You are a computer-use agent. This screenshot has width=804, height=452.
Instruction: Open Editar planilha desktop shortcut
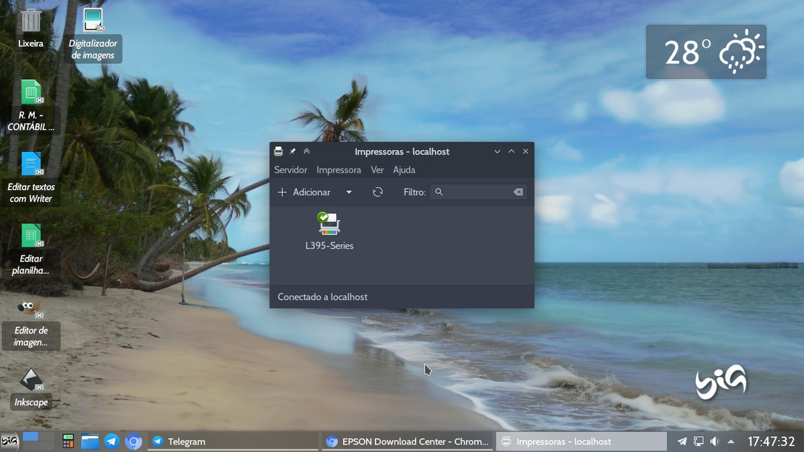pos(31,249)
